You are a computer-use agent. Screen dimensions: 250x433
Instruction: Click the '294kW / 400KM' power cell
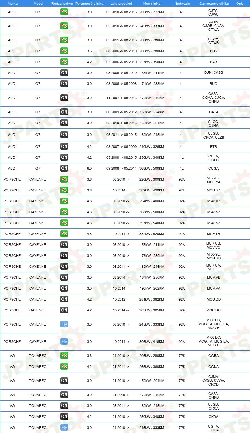pos(152,201)
